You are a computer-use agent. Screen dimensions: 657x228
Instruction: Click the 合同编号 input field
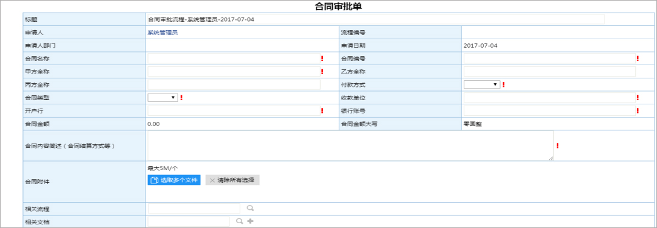(x=550, y=59)
